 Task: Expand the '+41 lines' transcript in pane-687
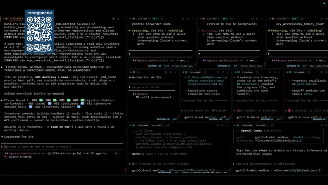pos(170,141)
